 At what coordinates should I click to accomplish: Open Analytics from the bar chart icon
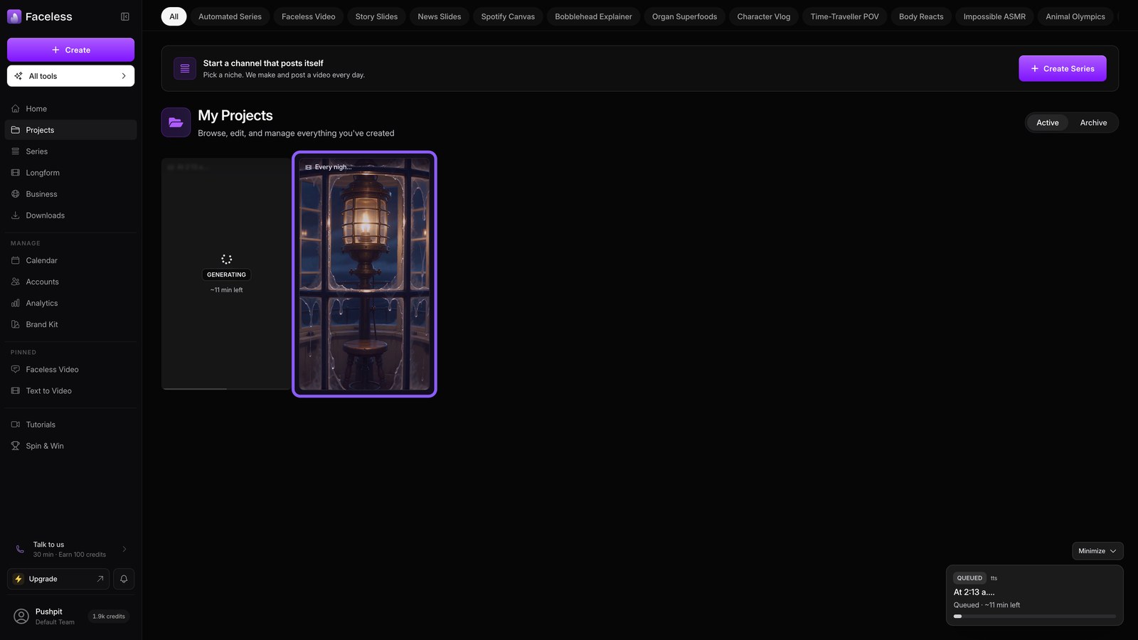[x=16, y=303]
